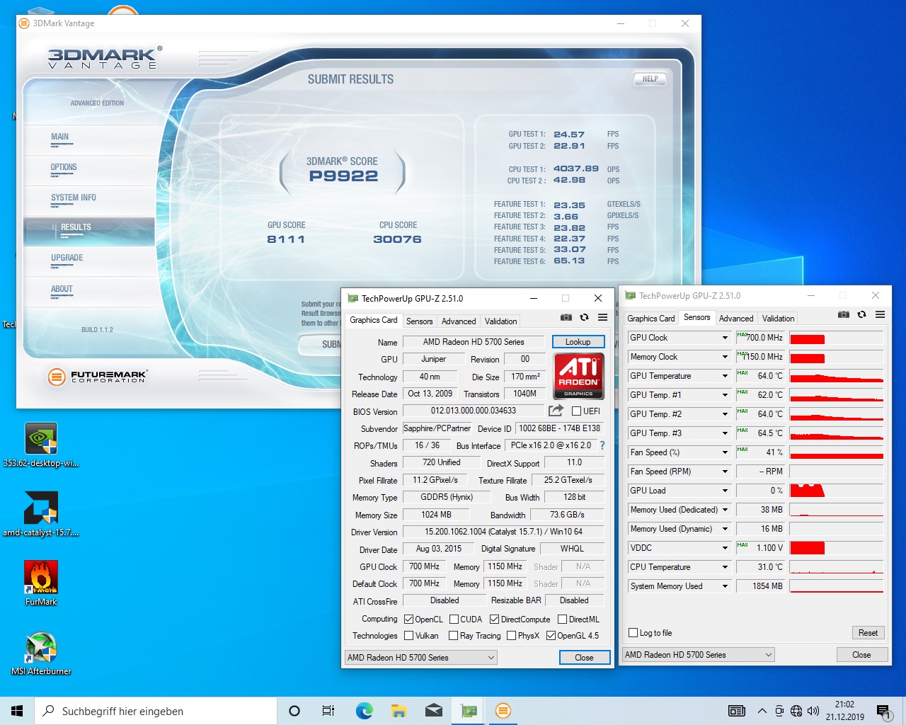Open the System Memory Used sensor dropdown

(725, 586)
